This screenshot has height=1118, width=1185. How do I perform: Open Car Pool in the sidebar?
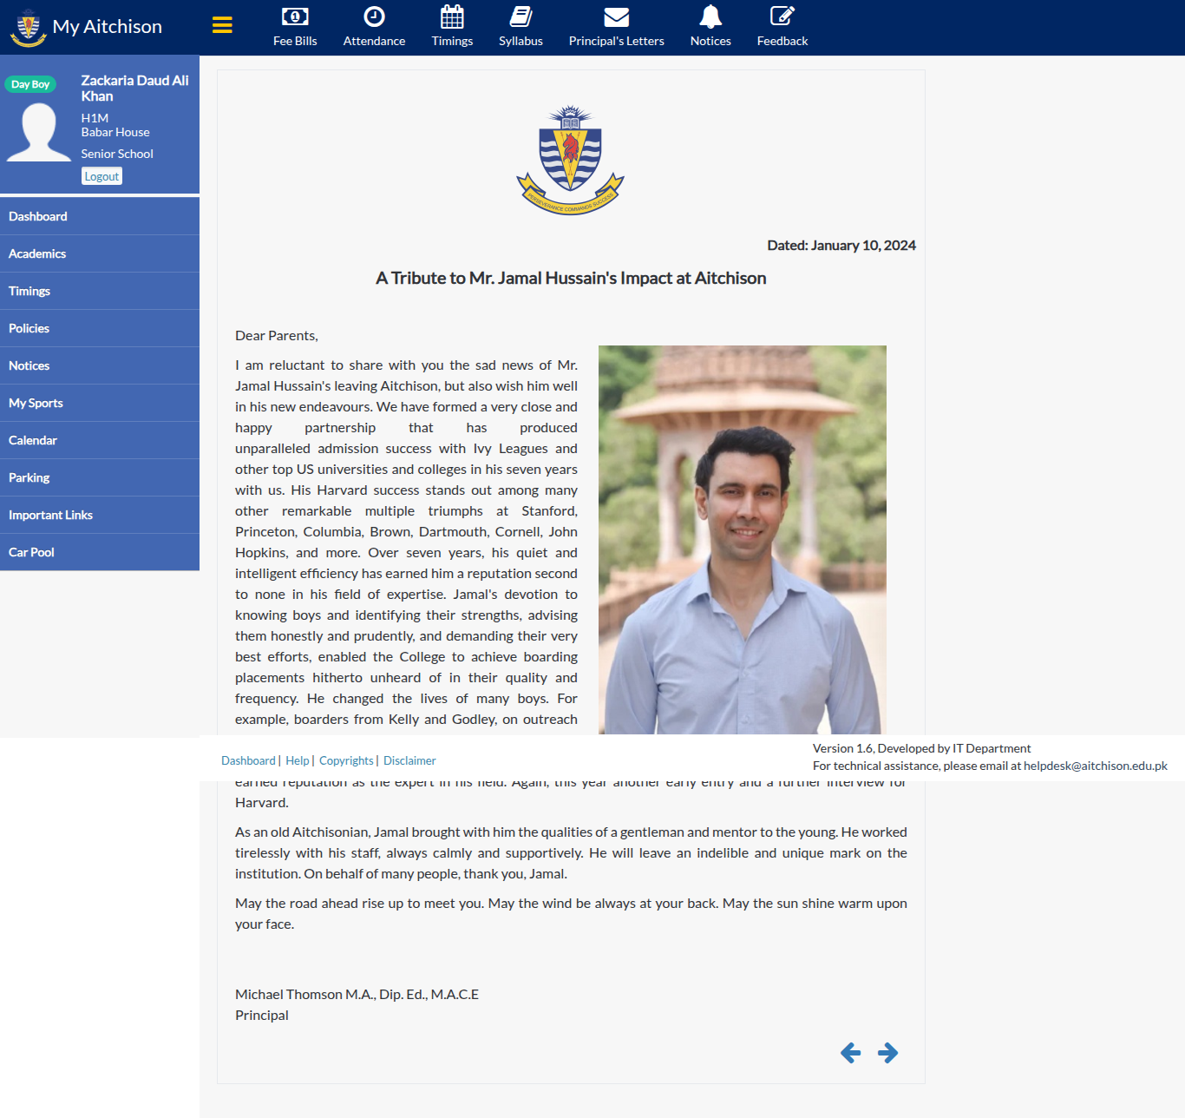[x=100, y=552]
